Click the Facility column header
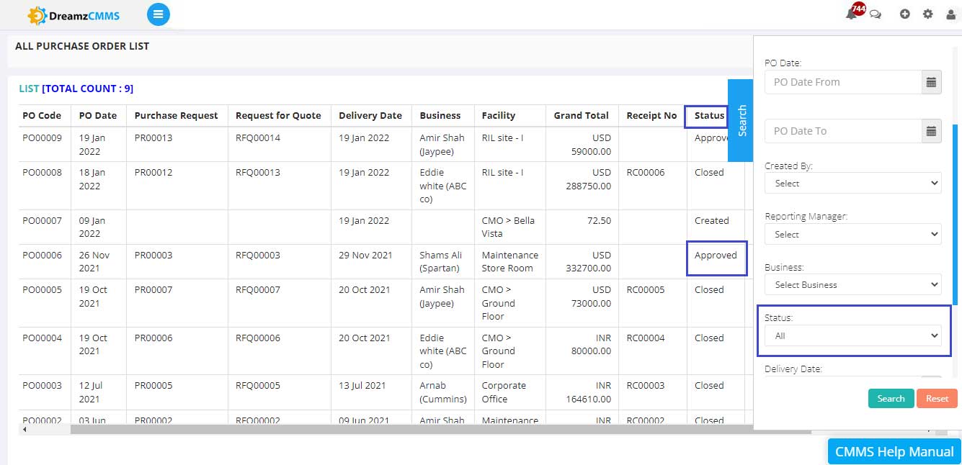Viewport: 962px width, 465px height. 499,115
